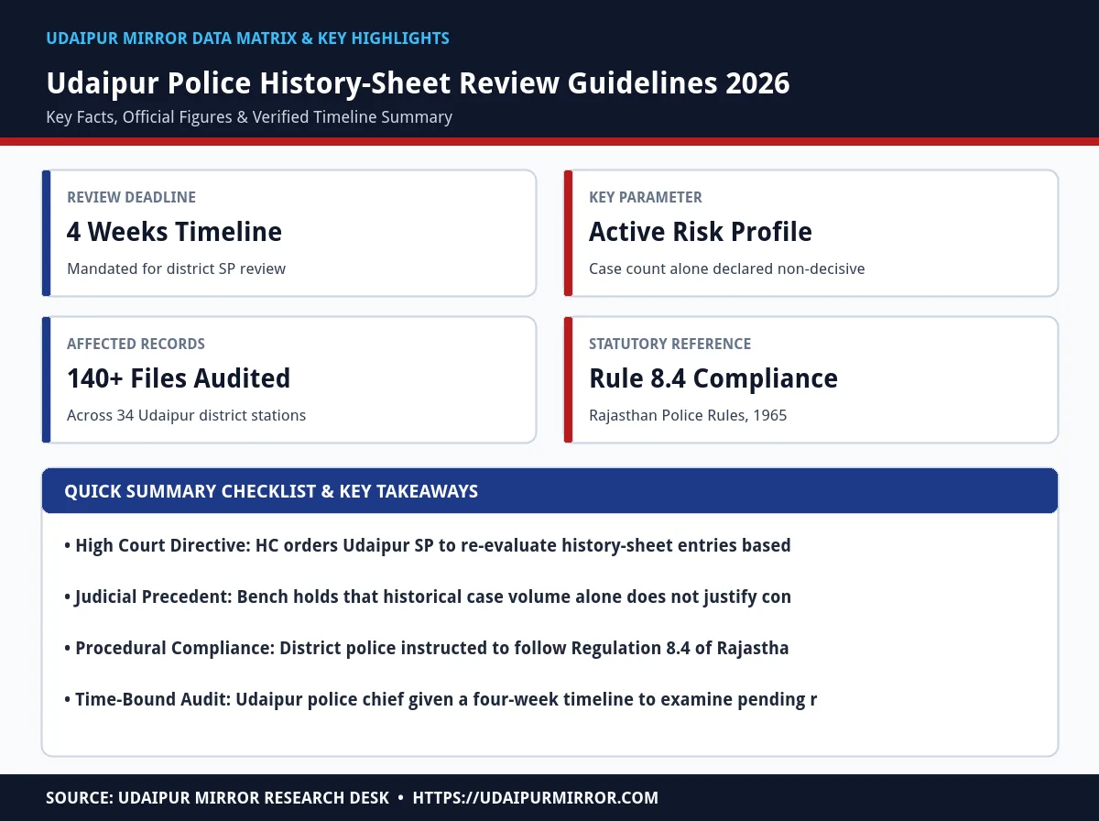Click the 'Udaipur Mirror Data Matrix & Key Highlights' header label
The width and height of the screenshot is (1099, 821).
tap(247, 38)
